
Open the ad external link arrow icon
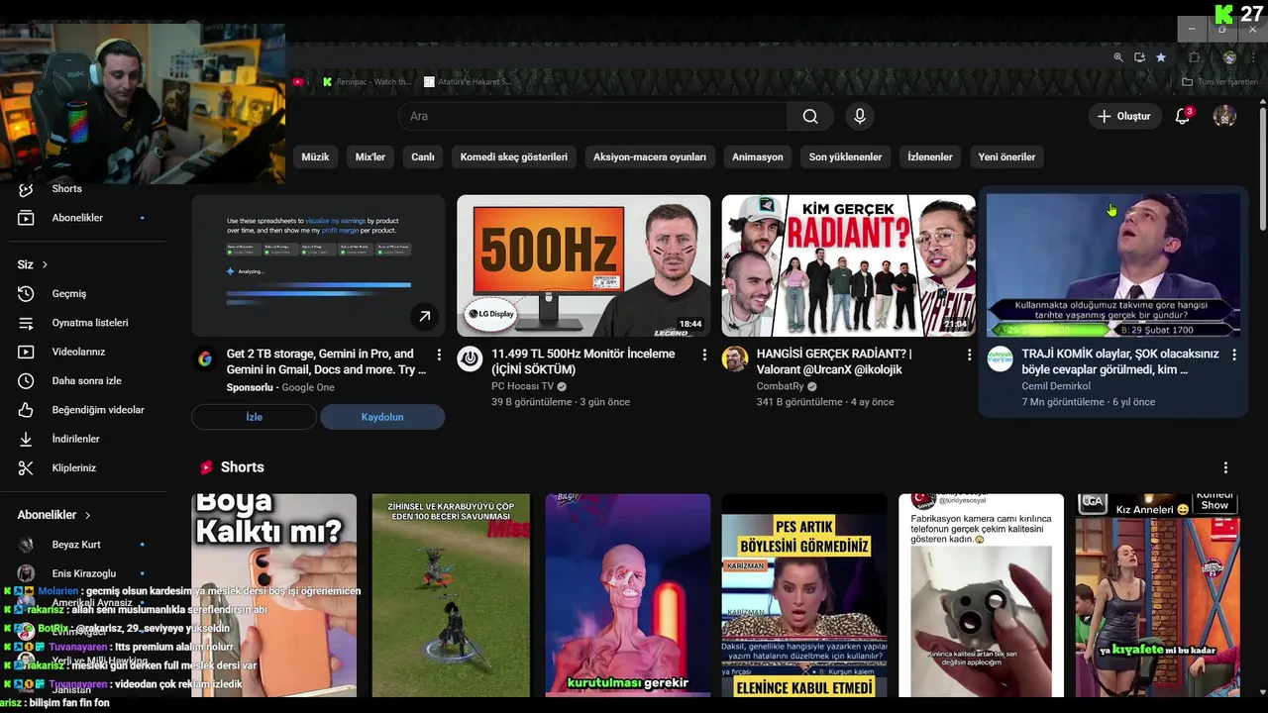click(424, 317)
